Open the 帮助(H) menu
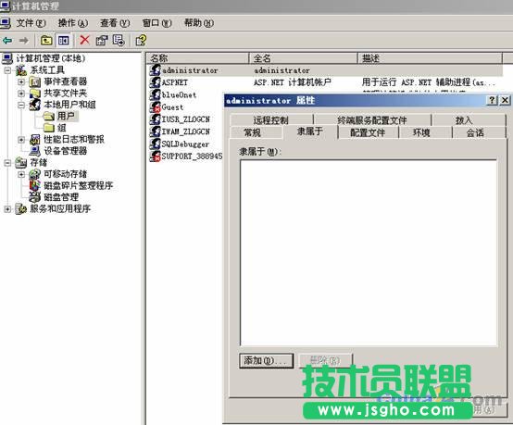 tap(199, 23)
